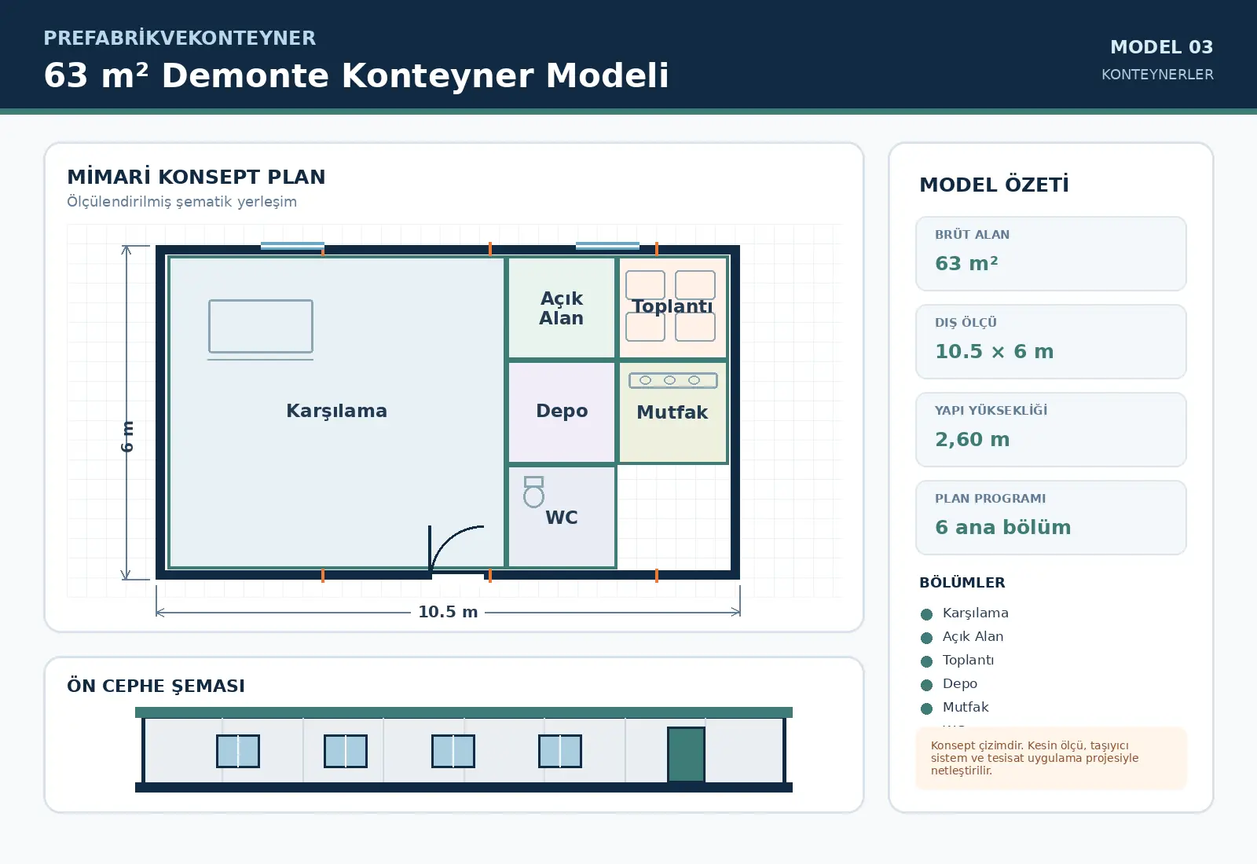The image size is (1257, 864).
Task: Click the Ölçülendirilmiş şematik yerleşim subtitle
Action: tap(182, 202)
